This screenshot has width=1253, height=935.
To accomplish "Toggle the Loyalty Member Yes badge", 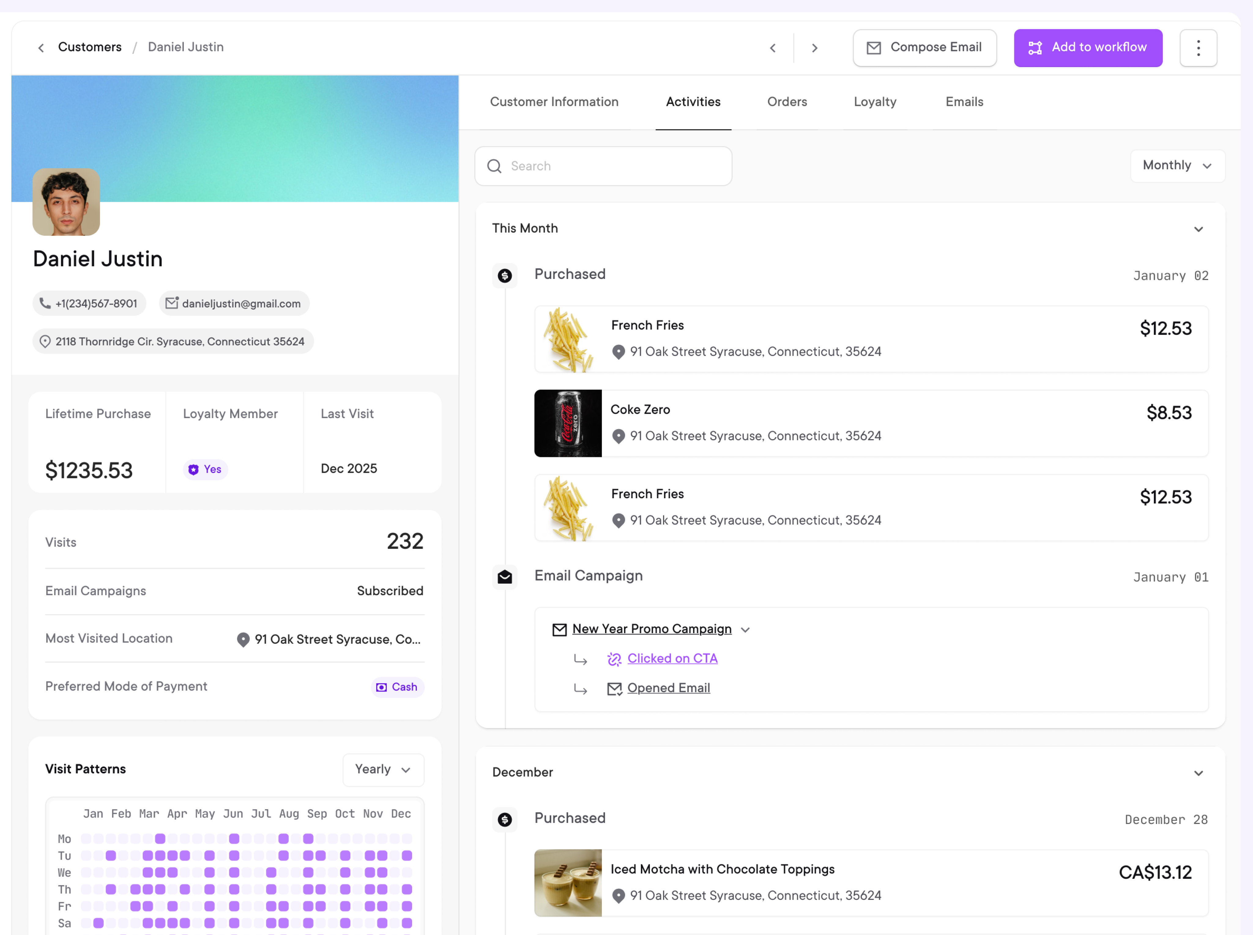I will tap(205, 469).
